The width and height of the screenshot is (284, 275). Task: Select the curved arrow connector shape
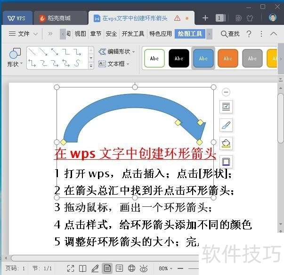(55, 63)
